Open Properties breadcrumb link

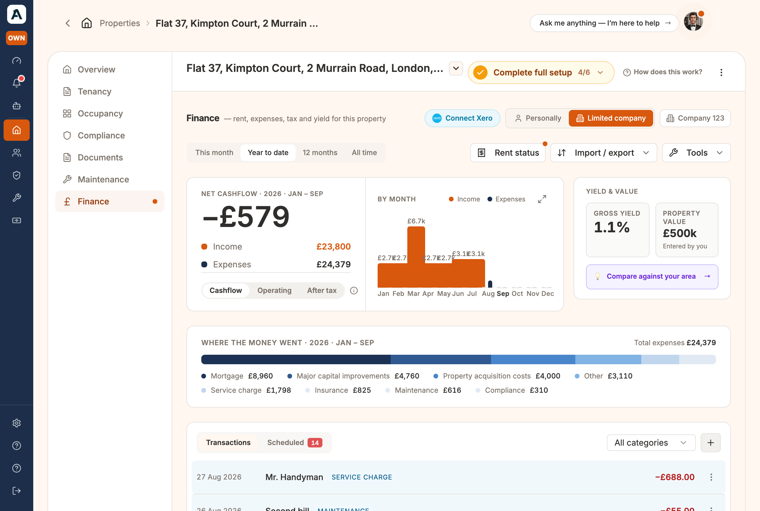coord(120,23)
